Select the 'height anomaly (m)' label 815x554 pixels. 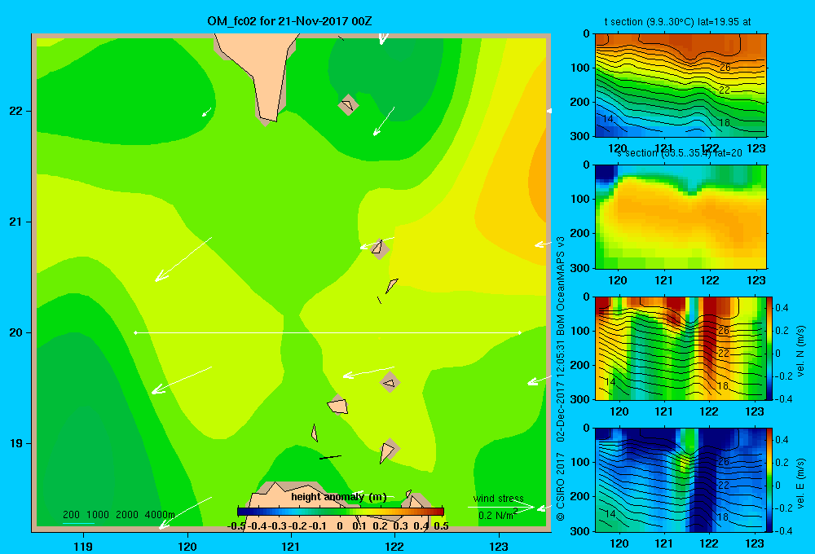339,497
